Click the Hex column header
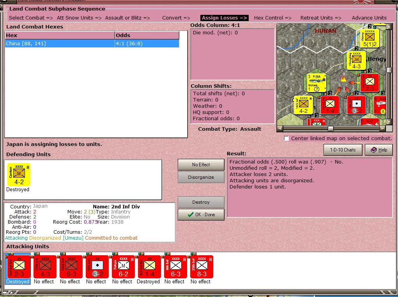The height and width of the screenshot is (297, 398). point(60,35)
